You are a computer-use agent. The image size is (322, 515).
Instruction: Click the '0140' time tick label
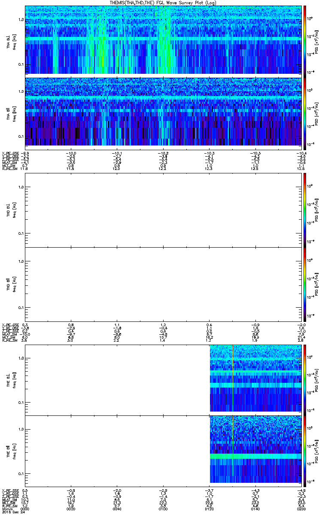coord(255,508)
